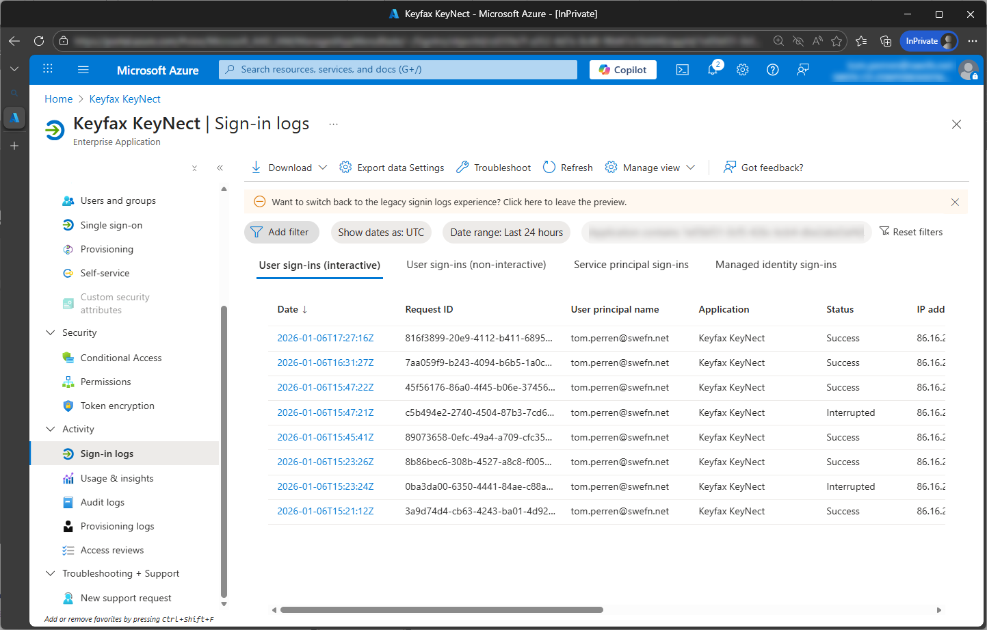This screenshot has width=987, height=630.
Task: Open sign-in entry 2026-01-06T17:27:16Z
Action: (x=325, y=338)
